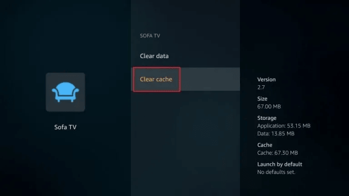349x196 pixels.
Task: Select the Sofa TV name under the icon
Action: click(x=65, y=127)
